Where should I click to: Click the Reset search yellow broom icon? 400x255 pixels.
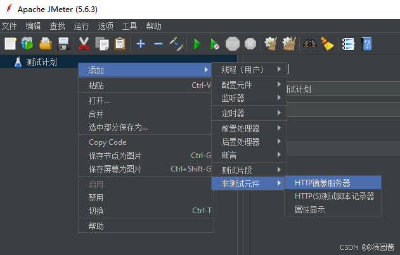[x=327, y=44]
